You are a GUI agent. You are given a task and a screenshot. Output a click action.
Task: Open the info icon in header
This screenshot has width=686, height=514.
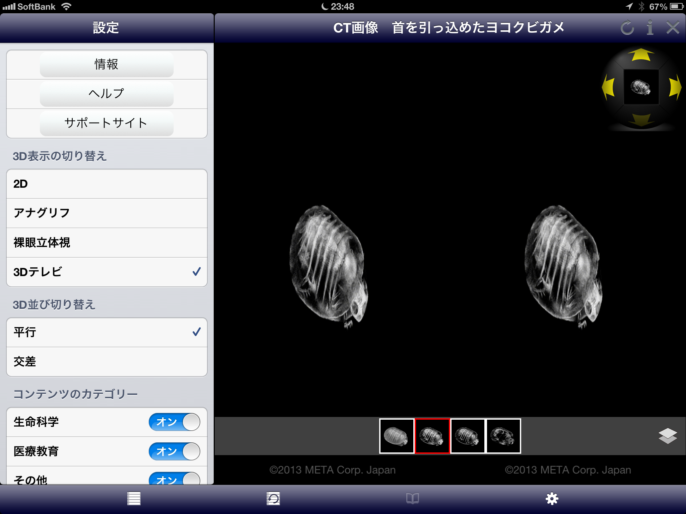pos(650,27)
